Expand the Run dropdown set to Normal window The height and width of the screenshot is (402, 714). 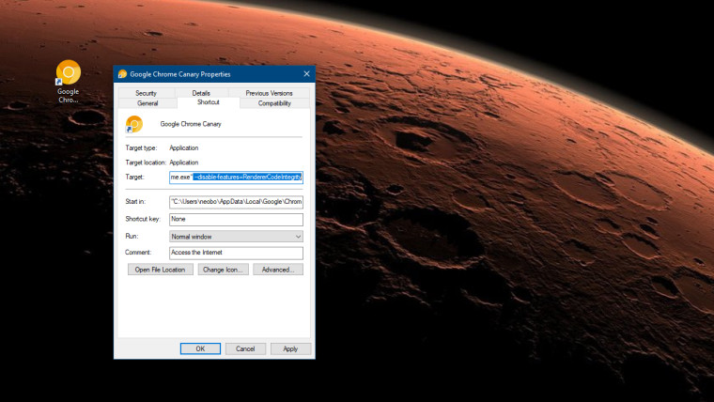coord(236,237)
